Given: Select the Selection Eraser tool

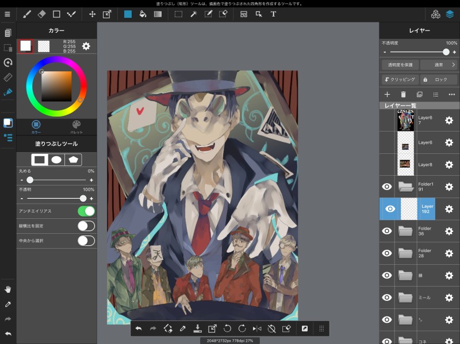Looking at the screenshot, I should coord(223,14).
